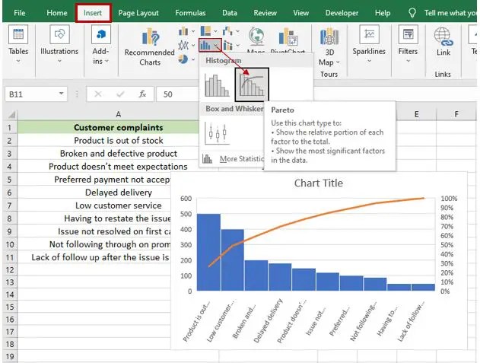Insert a line or area chart
The width and height of the screenshot is (480, 363).
point(183,46)
